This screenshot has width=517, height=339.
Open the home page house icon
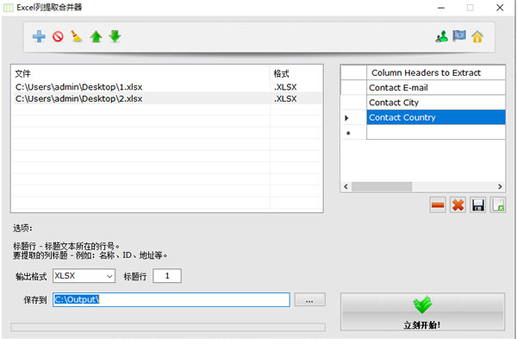[477, 36]
